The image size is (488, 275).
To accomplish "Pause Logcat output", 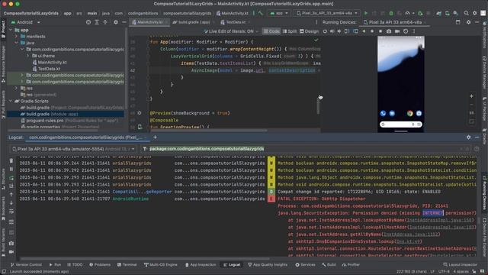I will click(x=11, y=169).
